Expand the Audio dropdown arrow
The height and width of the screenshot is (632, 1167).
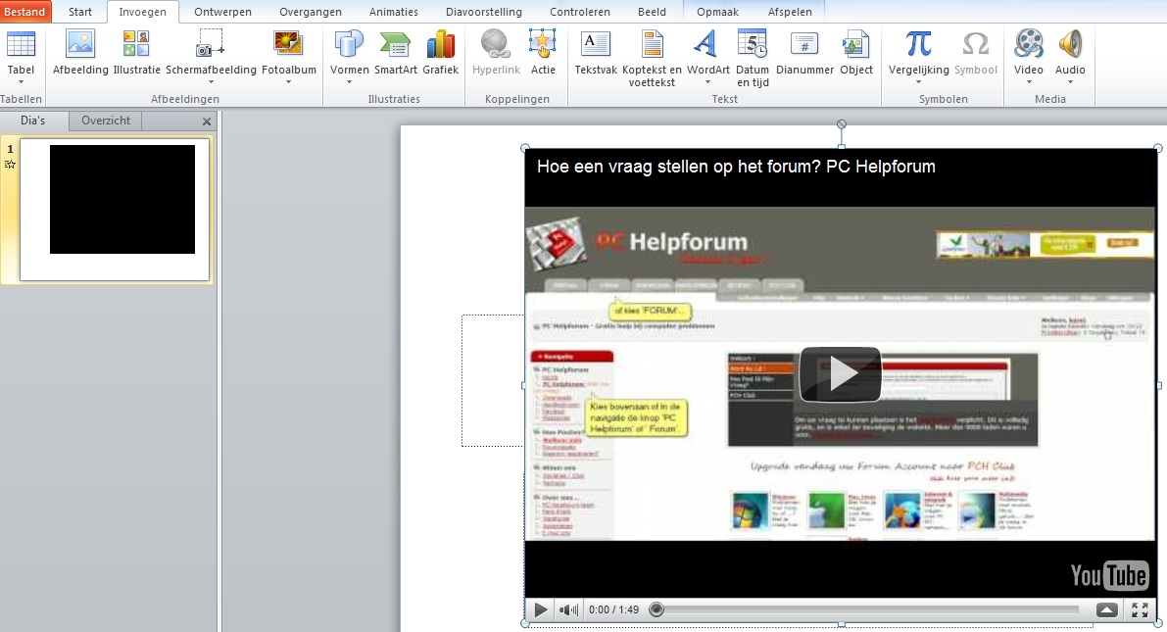1070,82
